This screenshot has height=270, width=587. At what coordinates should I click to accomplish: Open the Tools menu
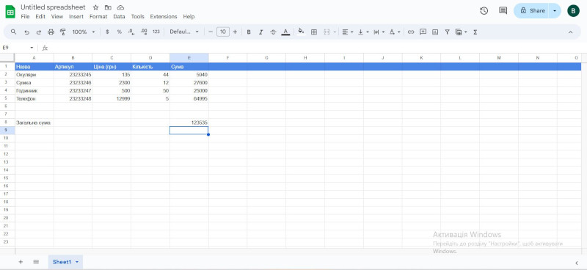click(x=137, y=17)
